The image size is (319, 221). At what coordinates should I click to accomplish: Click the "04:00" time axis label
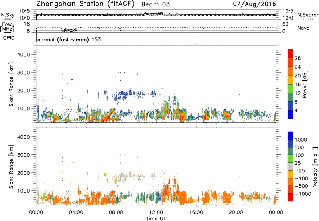point(76,213)
